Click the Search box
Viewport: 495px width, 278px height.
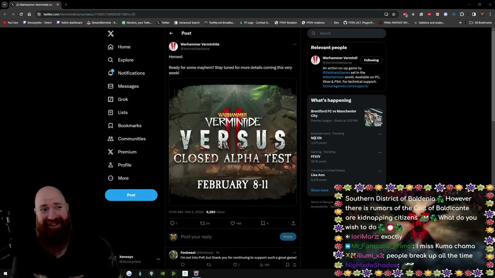pos(346,33)
